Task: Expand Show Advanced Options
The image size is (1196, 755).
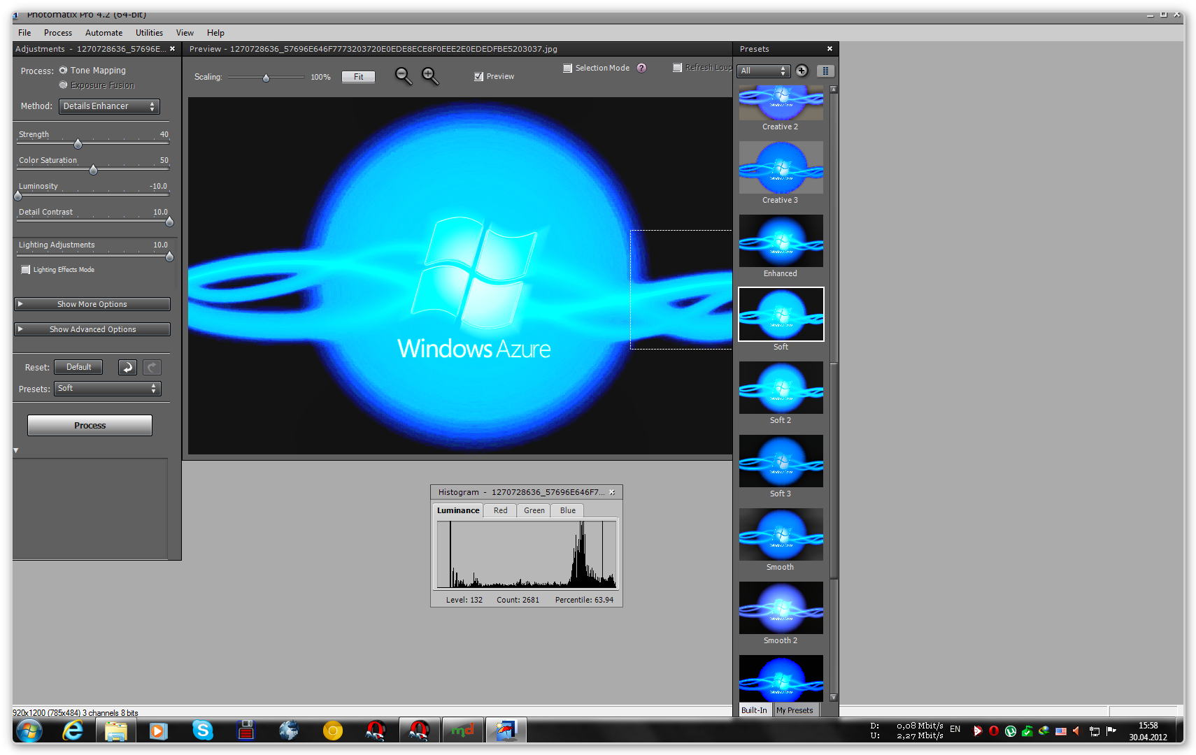Action: pos(92,329)
